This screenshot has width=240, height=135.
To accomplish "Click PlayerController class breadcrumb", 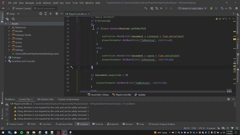I will point(122,95).
